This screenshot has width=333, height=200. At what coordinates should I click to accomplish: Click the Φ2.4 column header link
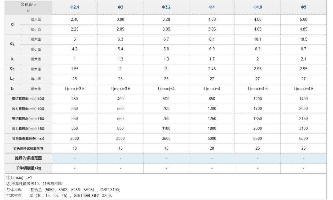click(x=75, y=7)
